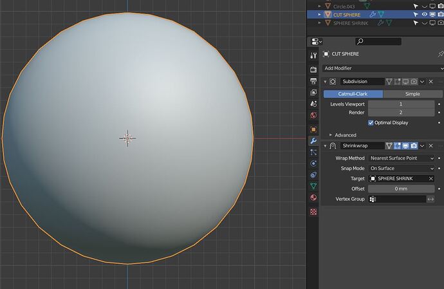Click the pin icon beside CUT SPHERE header
Screen dimensions: 444x289
tap(441, 54)
